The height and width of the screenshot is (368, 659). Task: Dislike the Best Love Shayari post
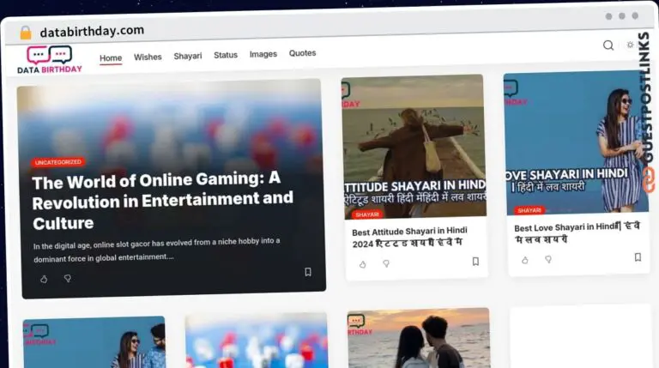548,259
